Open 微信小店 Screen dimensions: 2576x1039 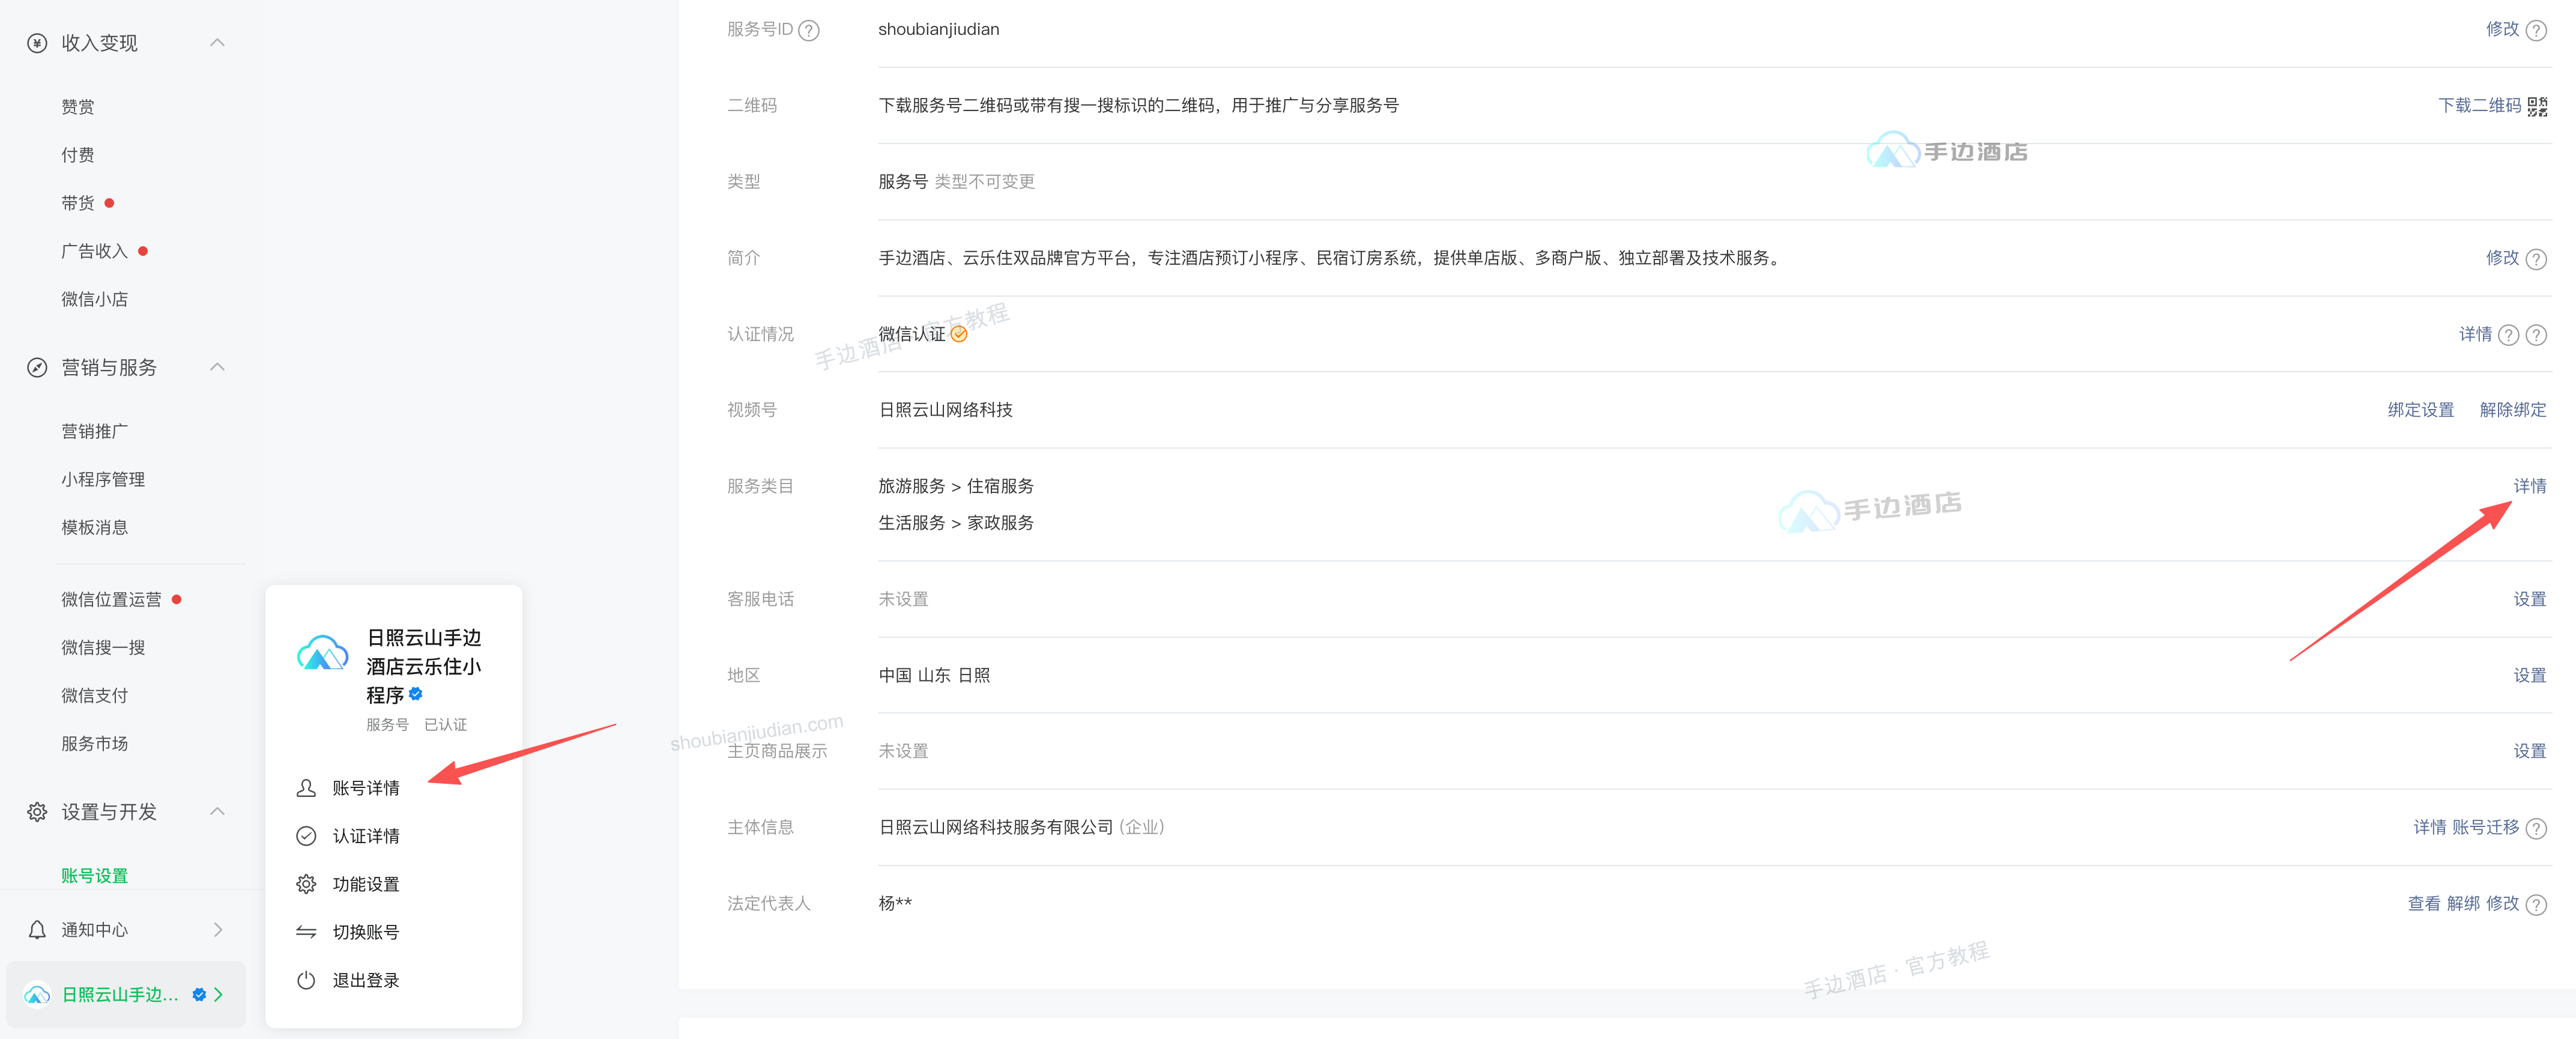pyautogui.click(x=94, y=299)
